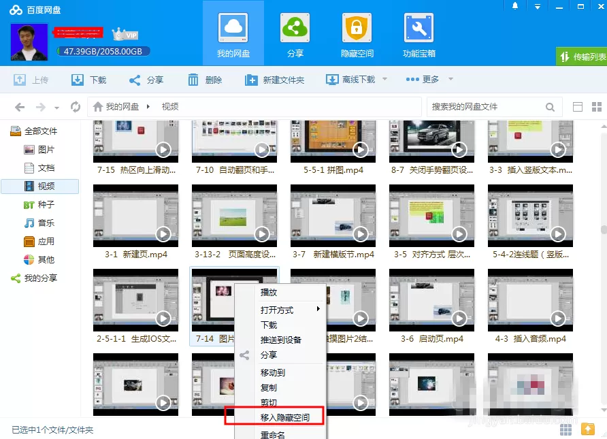
Task: Go forward with the right arrow
Action: [41, 107]
